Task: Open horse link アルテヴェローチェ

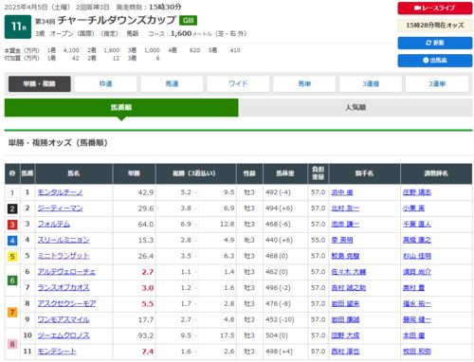Action: (66, 272)
